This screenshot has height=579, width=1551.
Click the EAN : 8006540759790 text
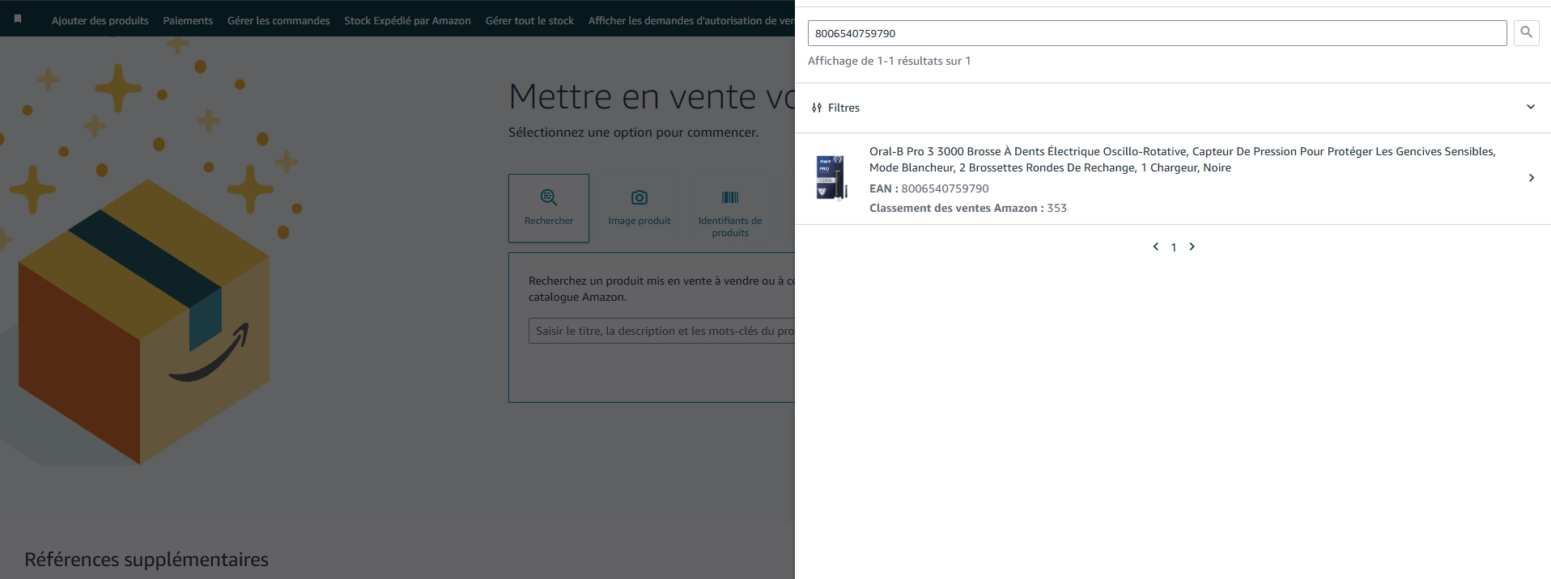pos(929,188)
